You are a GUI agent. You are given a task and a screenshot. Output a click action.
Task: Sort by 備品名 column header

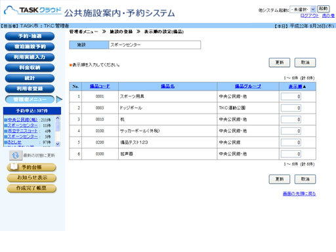pyautogui.click(x=168, y=86)
